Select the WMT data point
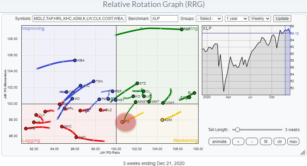 coord(149,102)
